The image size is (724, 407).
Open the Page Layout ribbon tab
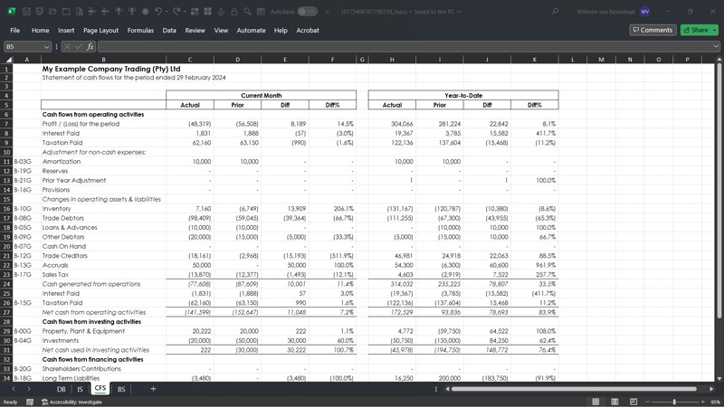(x=100, y=31)
